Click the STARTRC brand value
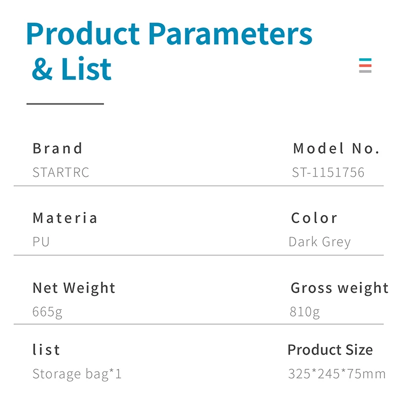Screen dimensions: 402x402 [61, 172]
